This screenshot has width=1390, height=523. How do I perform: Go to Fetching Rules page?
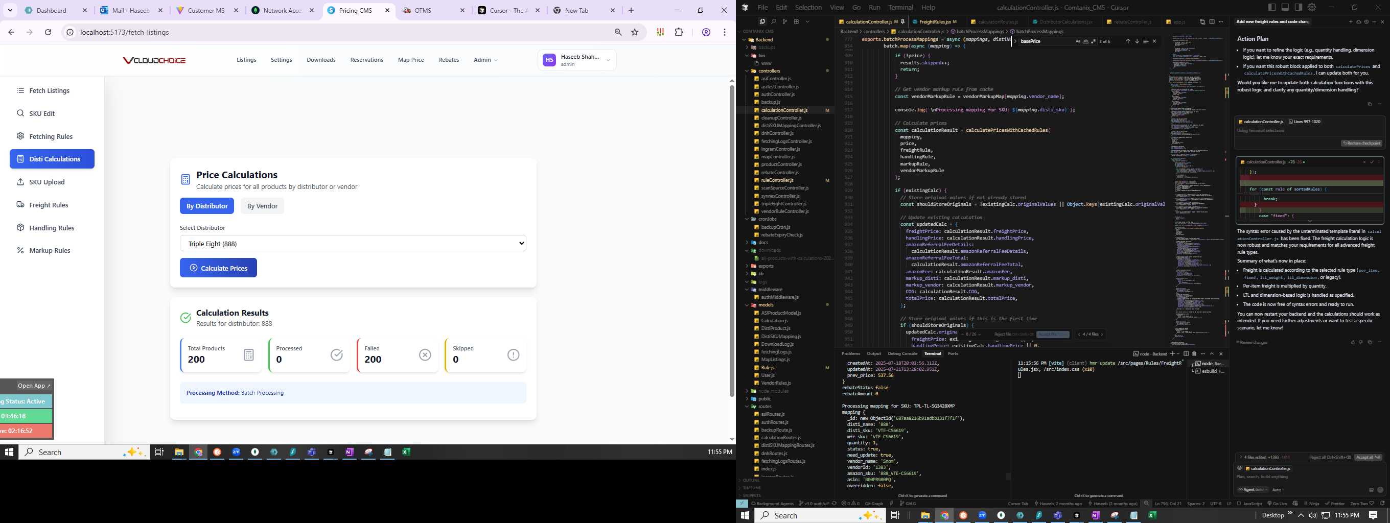[x=52, y=136]
